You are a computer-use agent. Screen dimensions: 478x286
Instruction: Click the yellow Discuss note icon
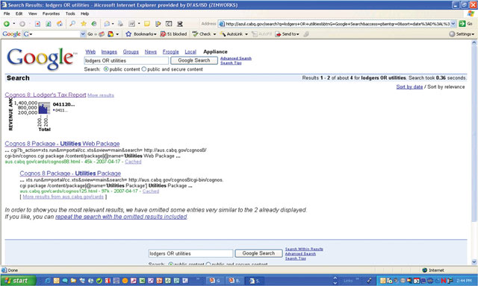[x=147, y=24]
